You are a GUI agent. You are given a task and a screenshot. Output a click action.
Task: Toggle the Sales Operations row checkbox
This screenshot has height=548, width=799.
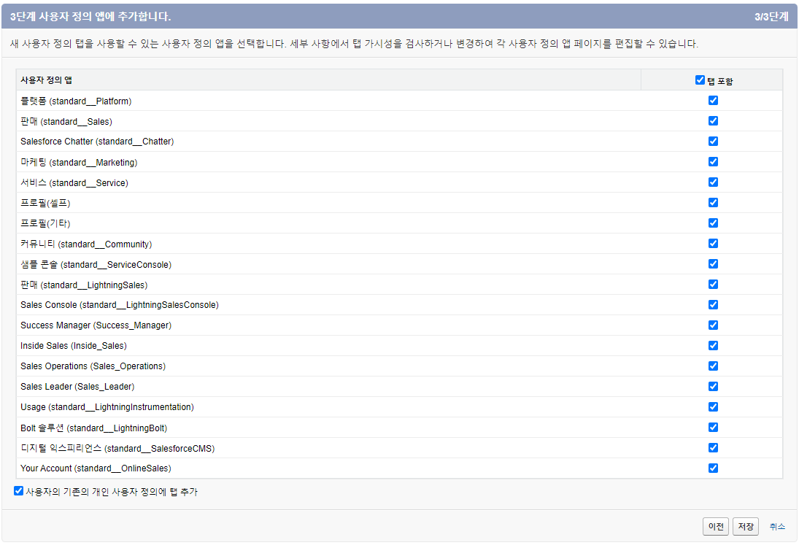[x=713, y=366]
